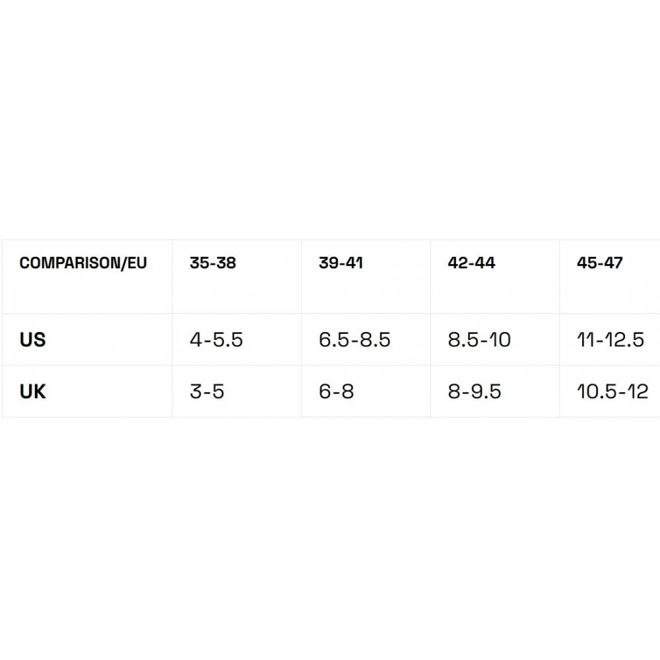Pick the UK size for EU 35-38
This screenshot has height=660, width=660.
(207, 391)
